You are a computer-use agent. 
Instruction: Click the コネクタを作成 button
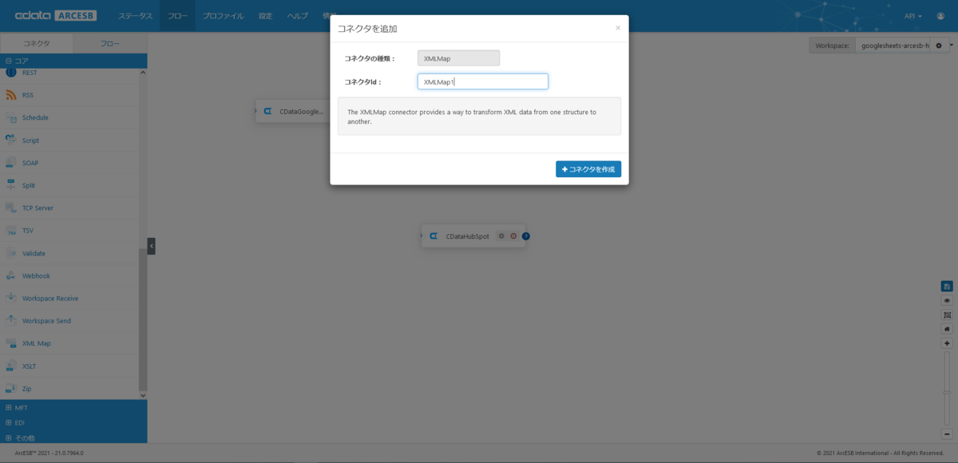[588, 169]
